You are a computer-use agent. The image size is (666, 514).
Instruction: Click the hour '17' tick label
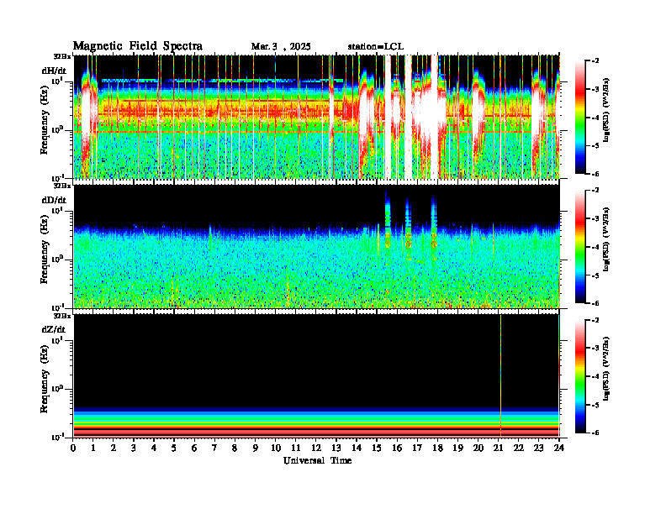(417, 448)
